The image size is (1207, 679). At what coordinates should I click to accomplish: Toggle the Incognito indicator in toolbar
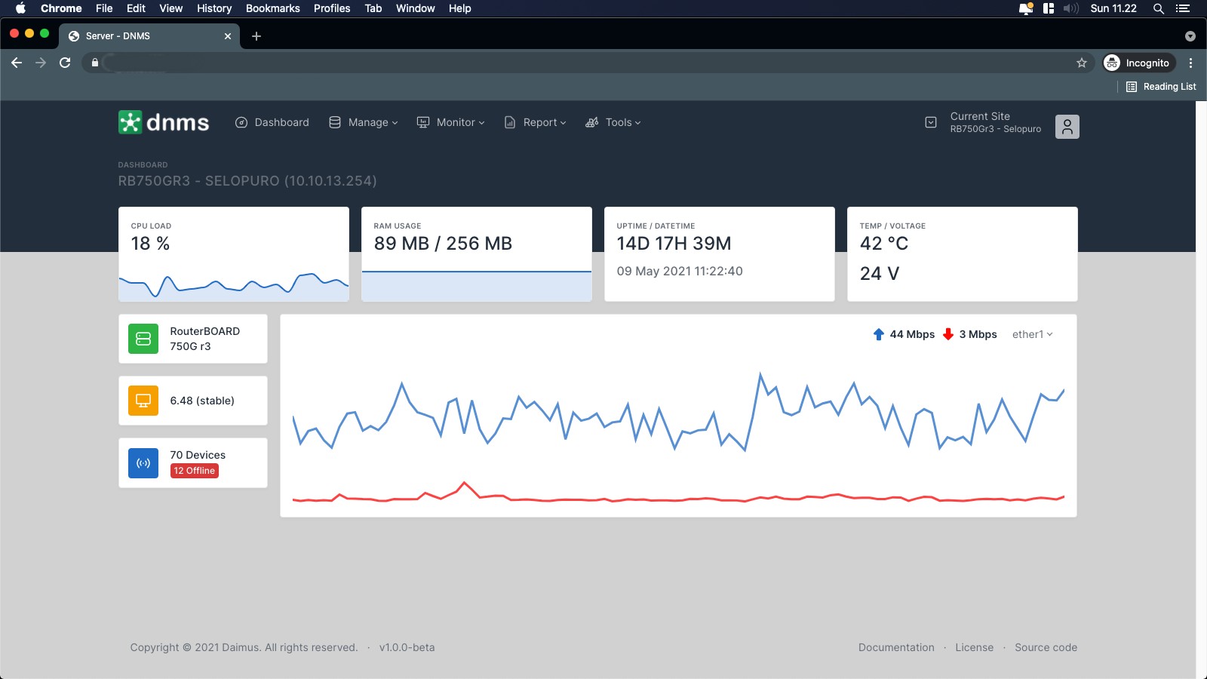pyautogui.click(x=1138, y=63)
